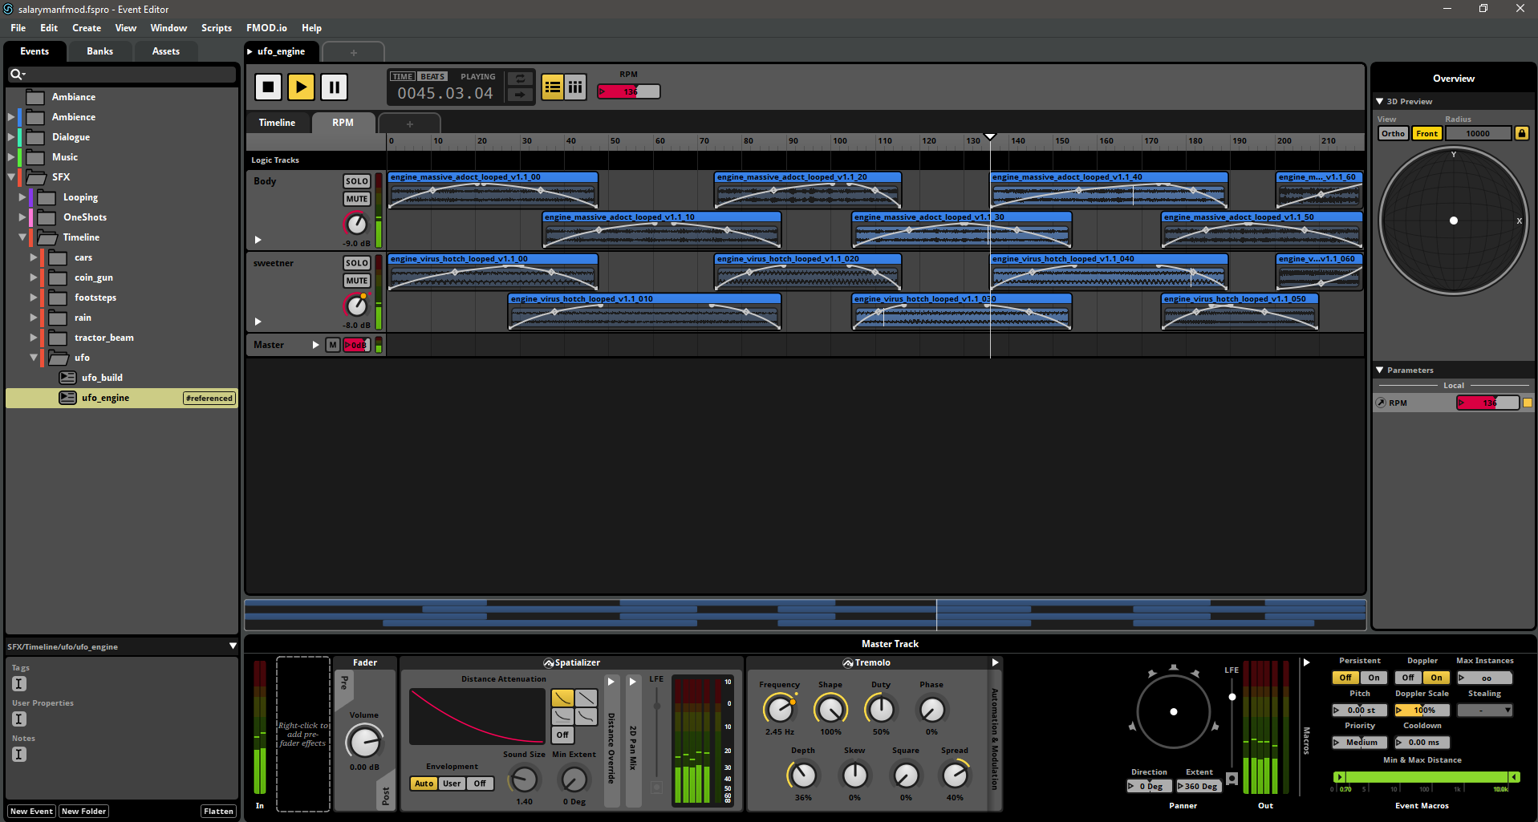Switch to the Assets tab

(x=166, y=51)
